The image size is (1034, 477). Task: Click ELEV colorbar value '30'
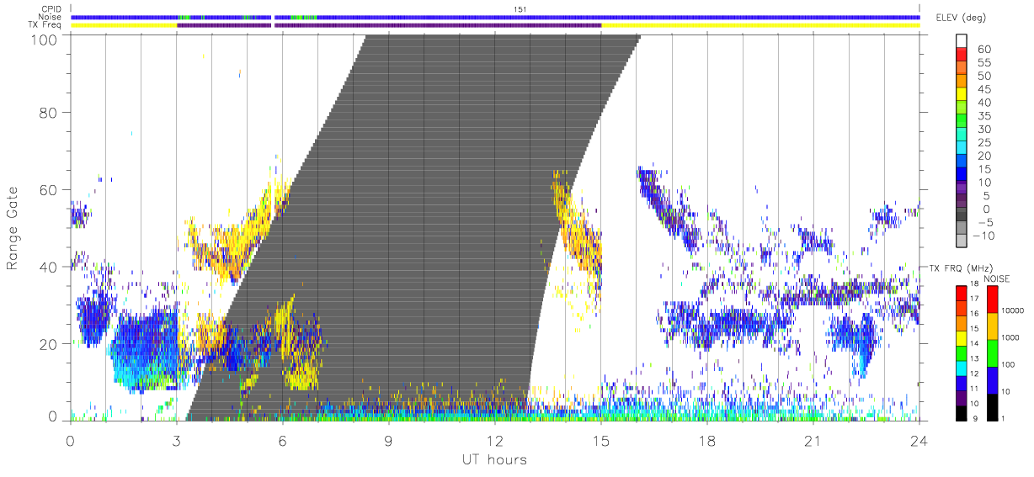pos(983,129)
